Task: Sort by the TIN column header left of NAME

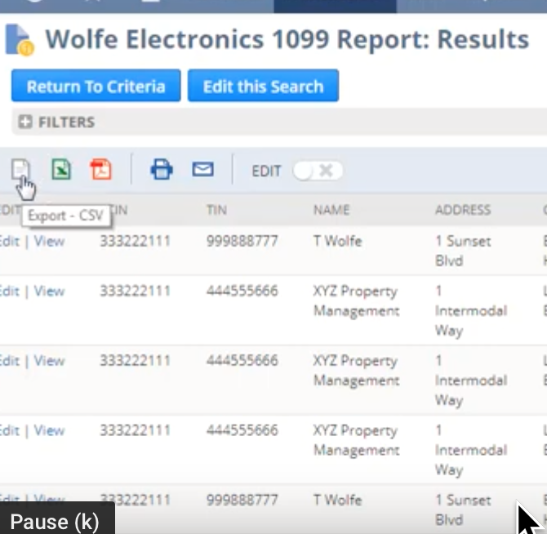Action: (216, 210)
